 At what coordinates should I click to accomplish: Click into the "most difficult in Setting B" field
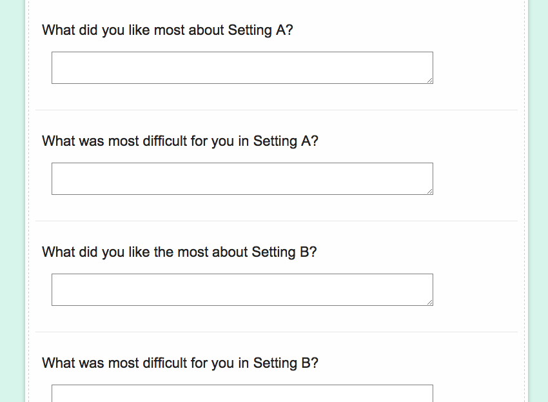point(242,394)
